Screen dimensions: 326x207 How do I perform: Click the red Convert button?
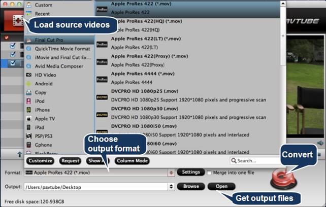coord(283,179)
